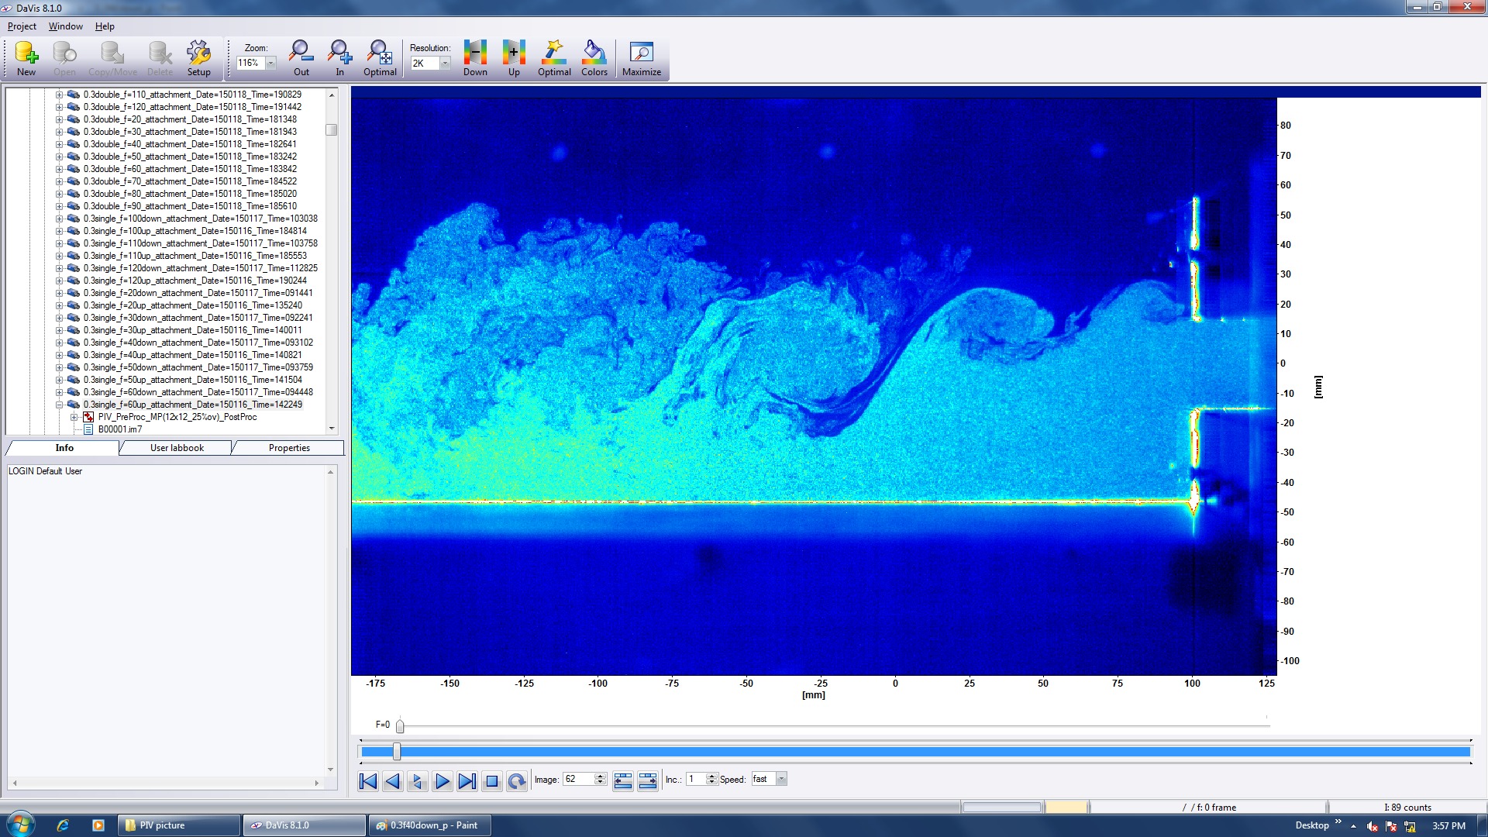Change playback Speed from fast
The image size is (1488, 837).
tap(781, 779)
